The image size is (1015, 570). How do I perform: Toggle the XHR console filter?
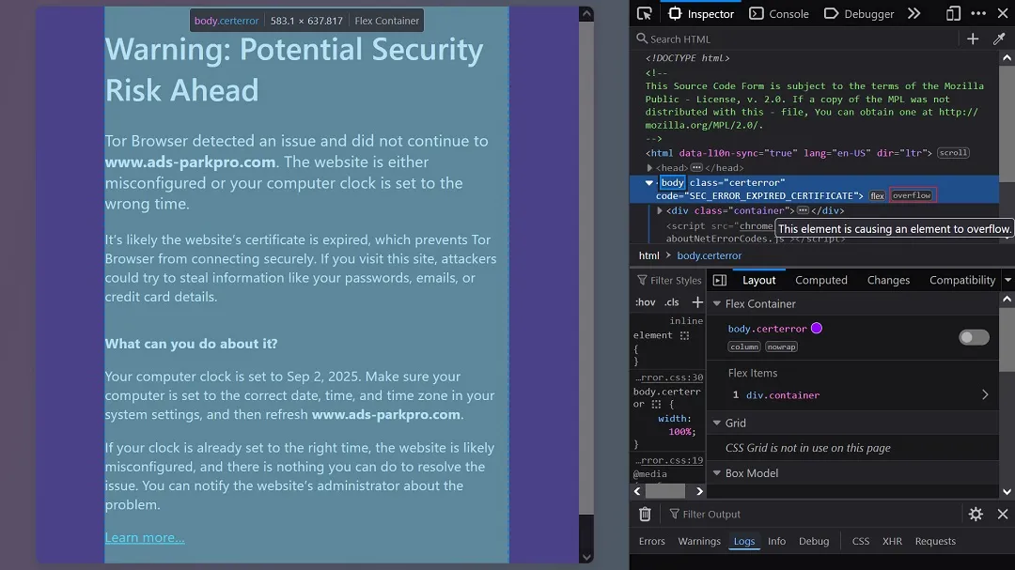click(x=892, y=541)
